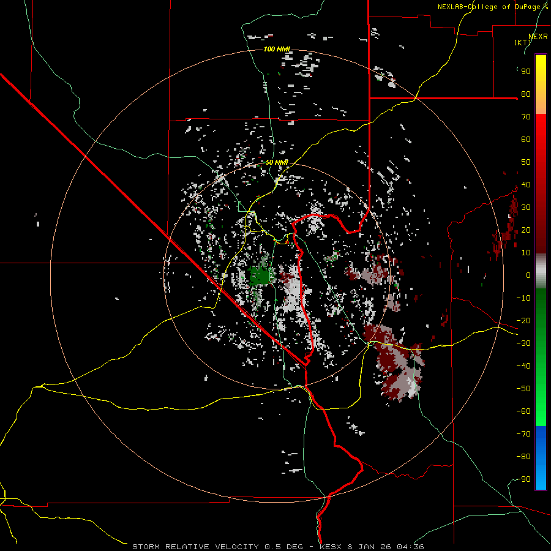This screenshot has width=551, height=551.
Task: Click the large dark red outbound echo southeast of radar
Action: click(394, 362)
